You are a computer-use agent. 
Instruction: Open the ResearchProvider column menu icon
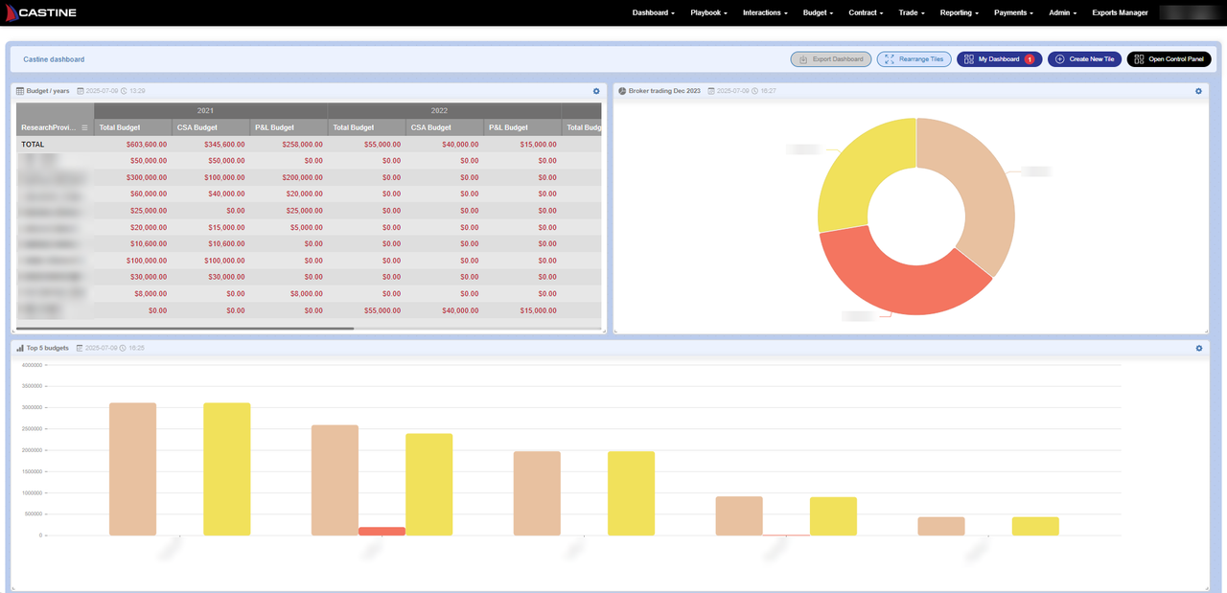coord(84,127)
